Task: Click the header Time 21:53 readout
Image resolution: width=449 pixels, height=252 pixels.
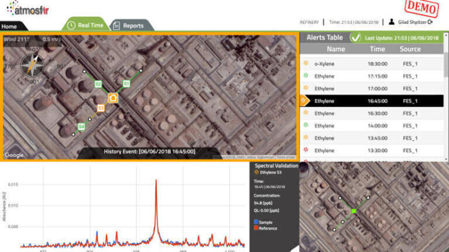Action: [x=354, y=22]
